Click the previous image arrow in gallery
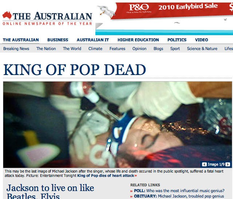The height and width of the screenshot is (199, 233). [x=204, y=164]
